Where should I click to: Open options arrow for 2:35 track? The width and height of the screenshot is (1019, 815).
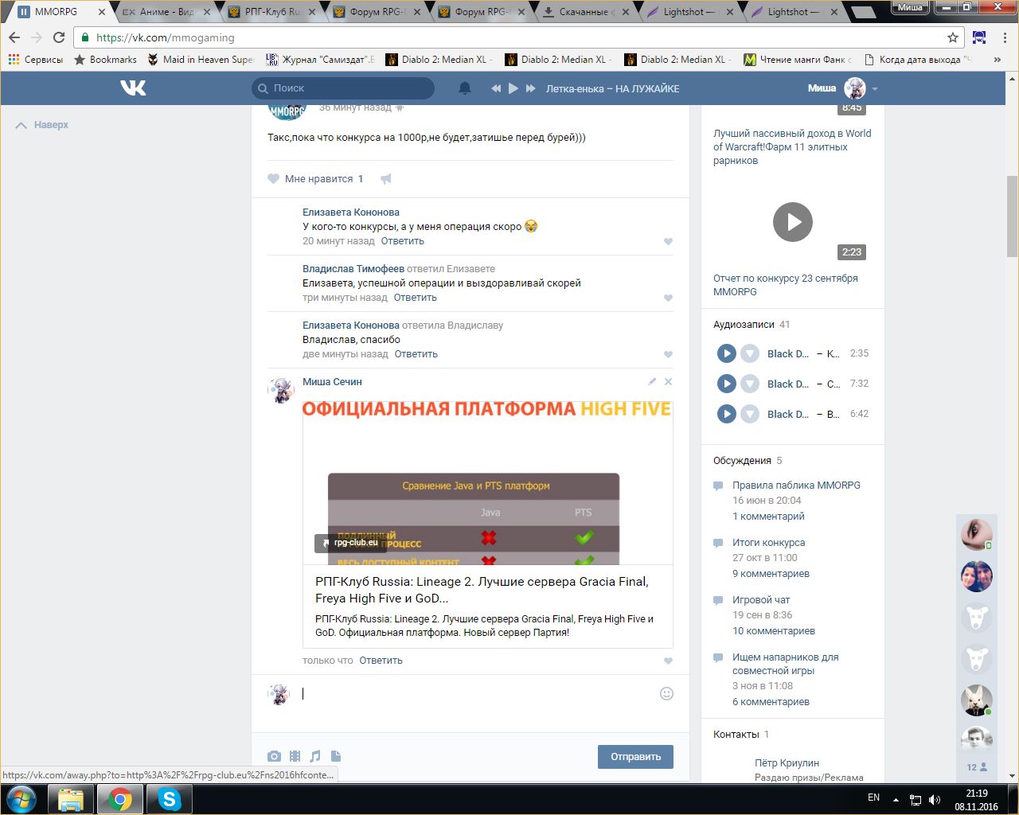coord(750,353)
